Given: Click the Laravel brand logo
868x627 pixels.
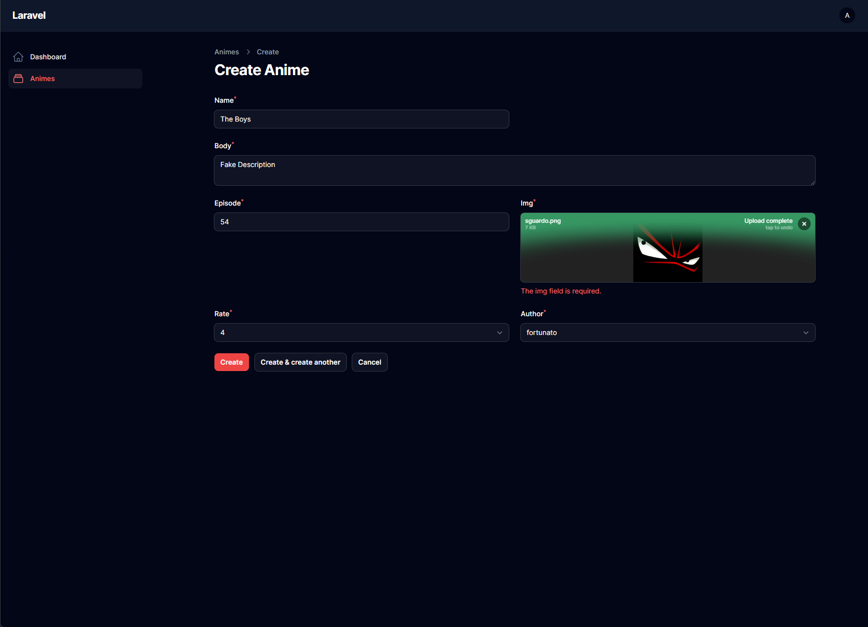Looking at the screenshot, I should (x=29, y=15).
